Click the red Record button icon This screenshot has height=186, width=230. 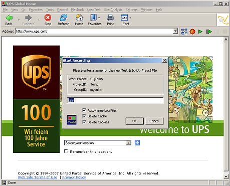192,32
